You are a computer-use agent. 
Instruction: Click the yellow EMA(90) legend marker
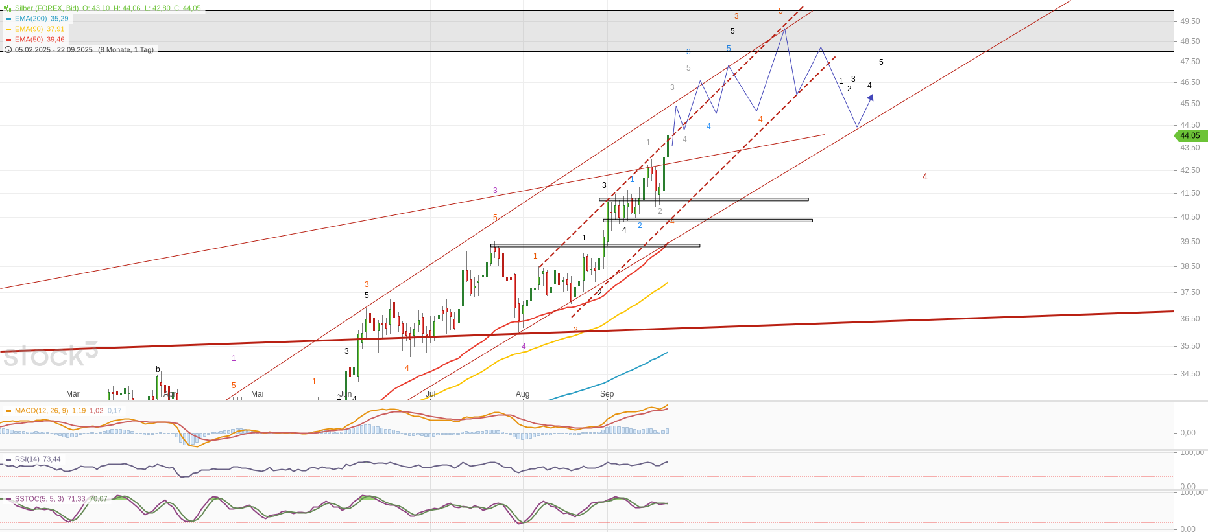click(8, 29)
